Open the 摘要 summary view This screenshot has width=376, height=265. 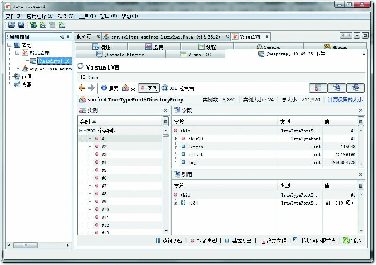pos(110,88)
